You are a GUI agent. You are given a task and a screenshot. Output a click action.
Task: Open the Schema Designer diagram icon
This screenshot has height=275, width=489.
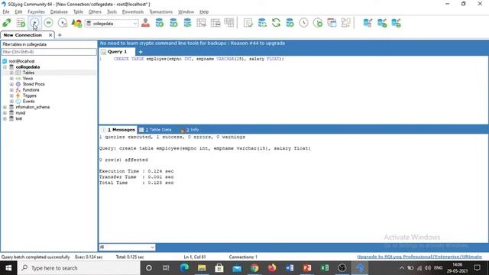point(346,23)
